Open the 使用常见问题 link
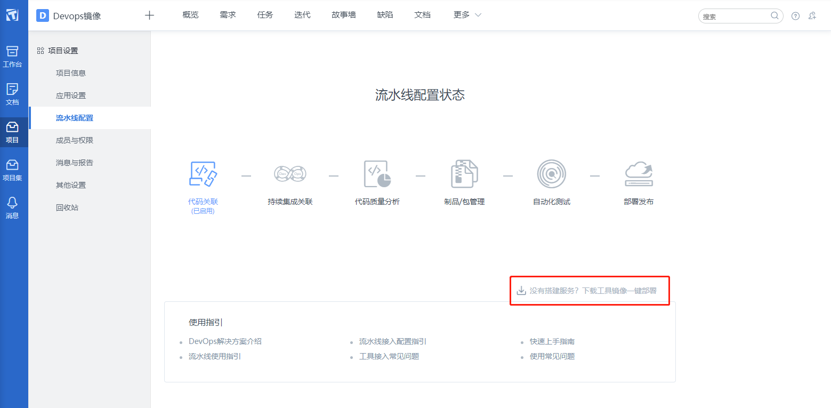 (x=552, y=356)
